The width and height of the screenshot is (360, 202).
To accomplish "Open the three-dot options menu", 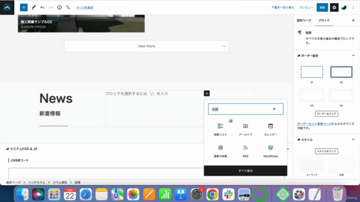I will [x=353, y=7].
